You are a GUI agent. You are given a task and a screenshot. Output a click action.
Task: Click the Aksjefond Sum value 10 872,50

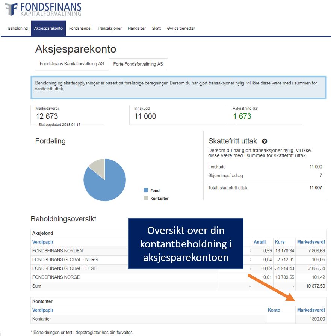click(x=316, y=286)
